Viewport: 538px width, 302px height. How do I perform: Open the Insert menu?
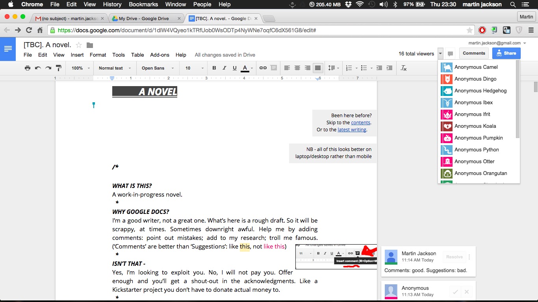[x=77, y=55]
